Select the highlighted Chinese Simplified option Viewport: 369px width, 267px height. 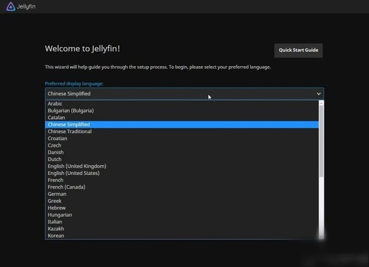tap(182, 124)
